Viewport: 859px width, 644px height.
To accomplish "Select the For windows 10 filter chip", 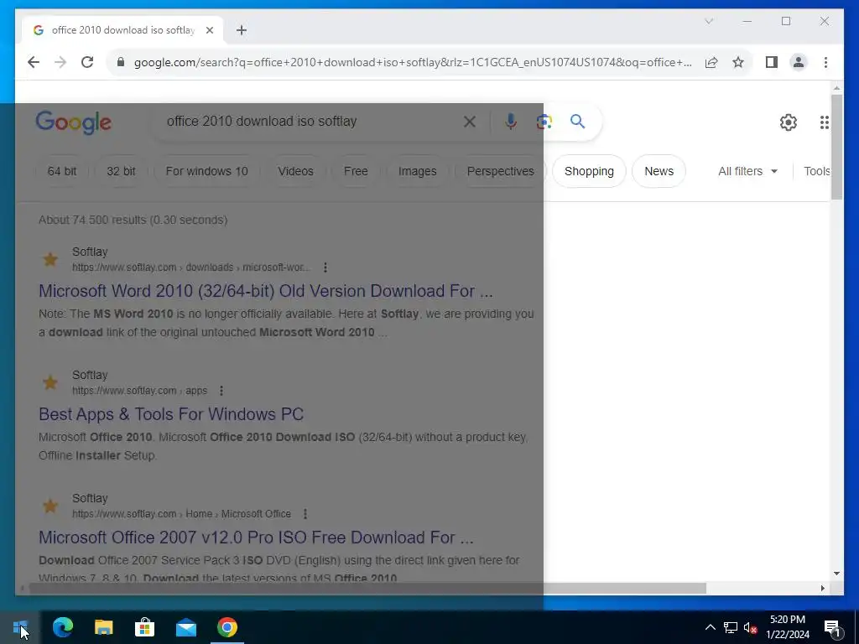I will 206,171.
